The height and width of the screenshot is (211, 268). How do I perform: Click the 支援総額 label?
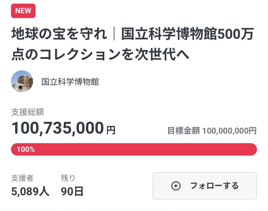(x=28, y=112)
